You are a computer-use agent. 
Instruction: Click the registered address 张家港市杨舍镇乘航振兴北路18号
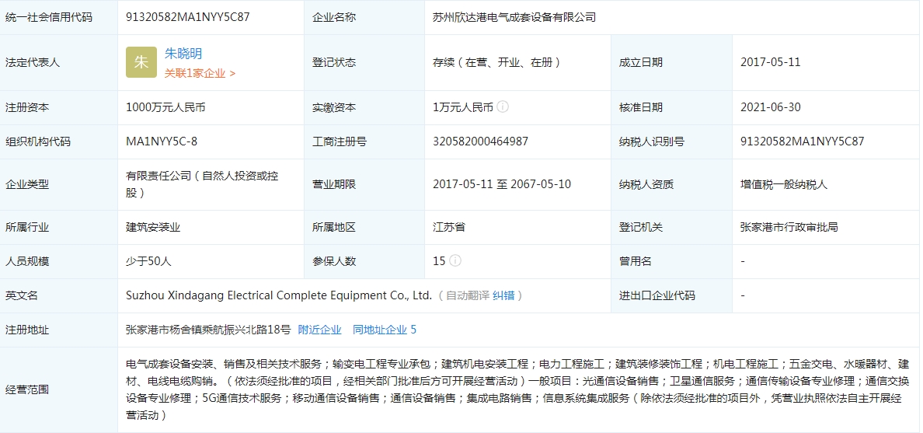[208, 330]
